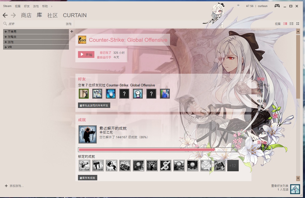305x198 pixels.
Task: Expand the 攻略类 category
Action: 6,37
